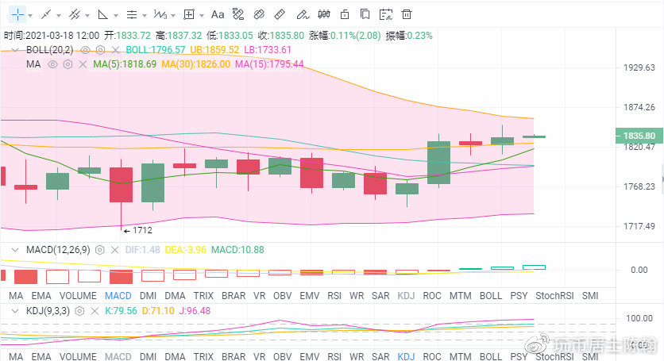Select OBV tab in the row below MACD panel

283,296
